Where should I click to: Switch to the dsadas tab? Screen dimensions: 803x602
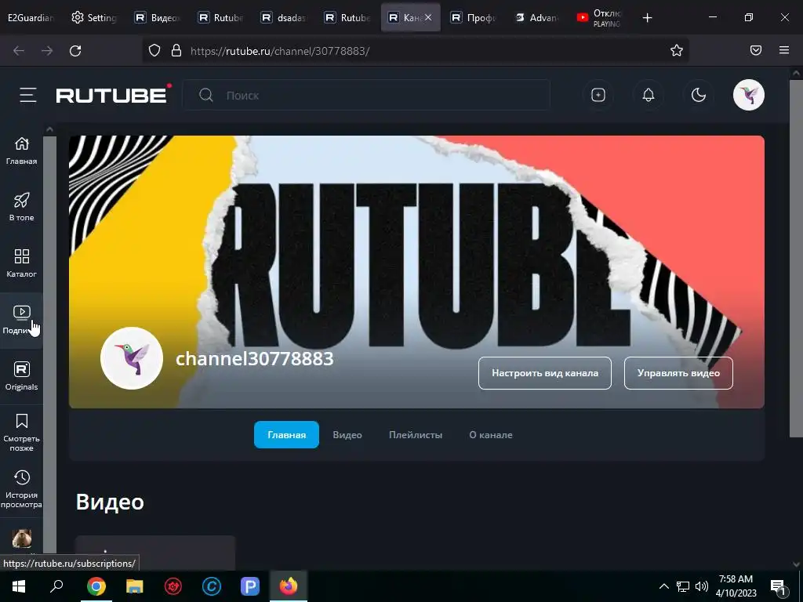pos(284,18)
